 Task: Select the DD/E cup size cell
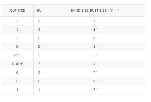pyautogui.click(x=17, y=55)
